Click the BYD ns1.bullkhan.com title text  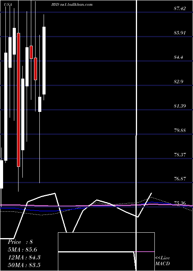(72, 5)
